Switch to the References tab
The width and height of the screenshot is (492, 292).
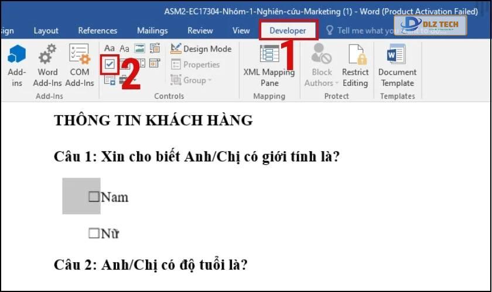pyautogui.click(x=98, y=31)
